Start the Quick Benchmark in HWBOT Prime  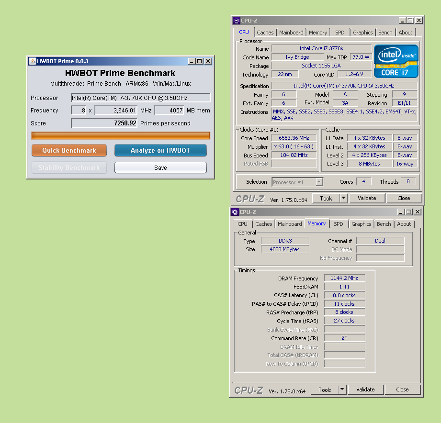coord(69,150)
